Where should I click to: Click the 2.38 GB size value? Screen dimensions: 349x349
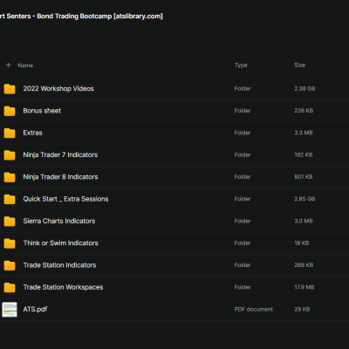coord(305,89)
